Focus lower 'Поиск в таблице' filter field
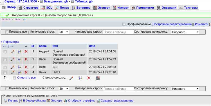Viewport: 211px width, 106px height. click(118, 89)
